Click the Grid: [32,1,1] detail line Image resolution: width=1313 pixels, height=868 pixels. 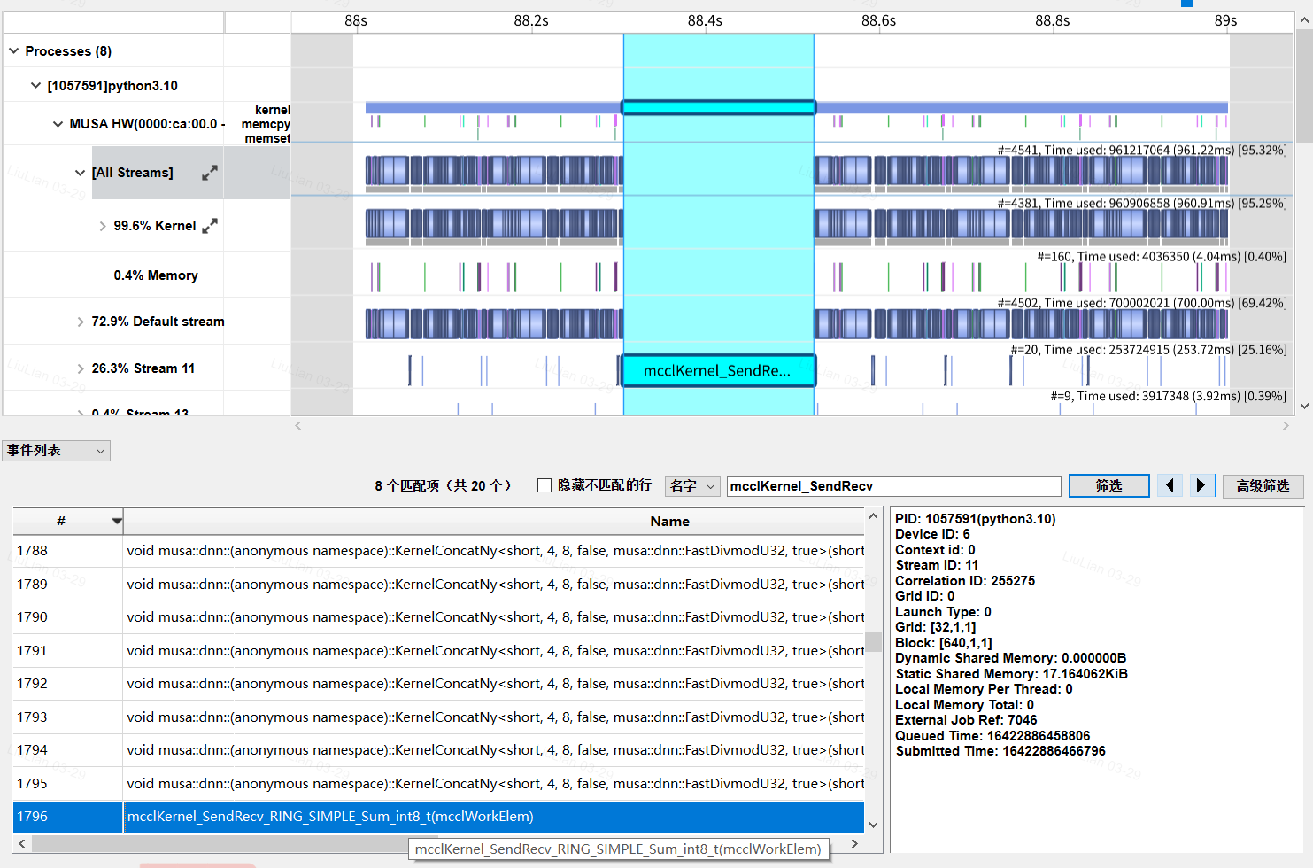936,627
